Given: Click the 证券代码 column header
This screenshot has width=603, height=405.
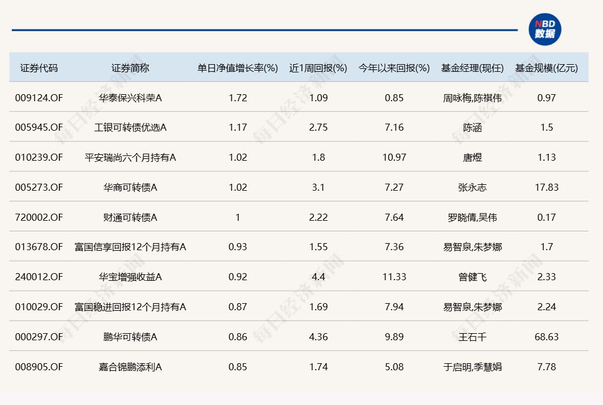Looking at the screenshot, I should (x=39, y=68).
